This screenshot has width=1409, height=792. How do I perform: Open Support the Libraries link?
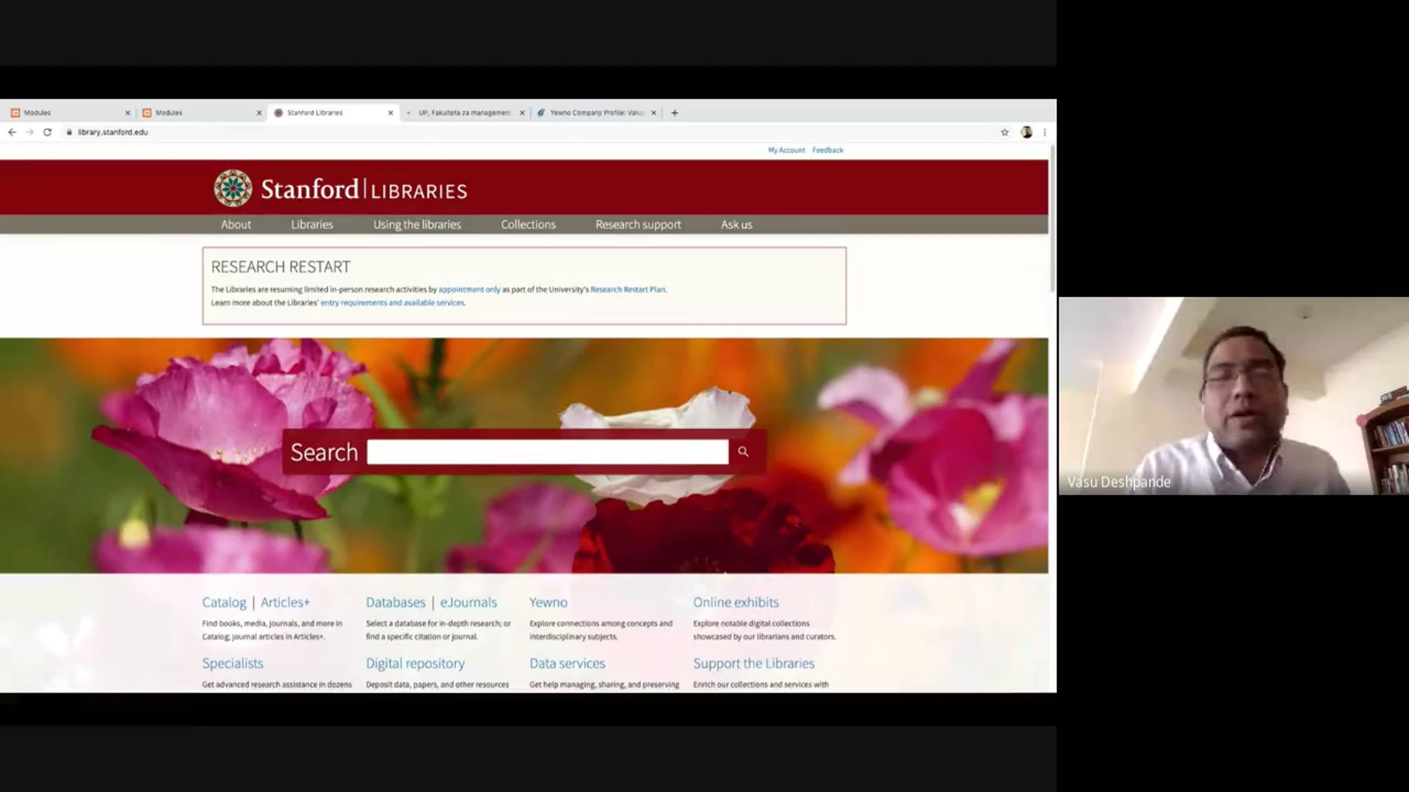(x=753, y=663)
